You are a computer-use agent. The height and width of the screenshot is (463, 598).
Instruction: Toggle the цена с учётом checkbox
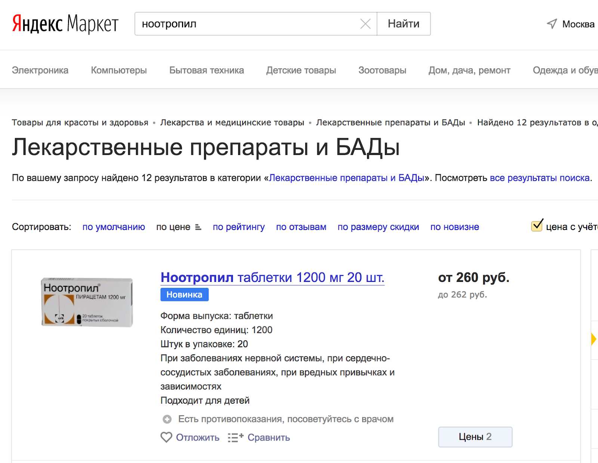(x=537, y=226)
